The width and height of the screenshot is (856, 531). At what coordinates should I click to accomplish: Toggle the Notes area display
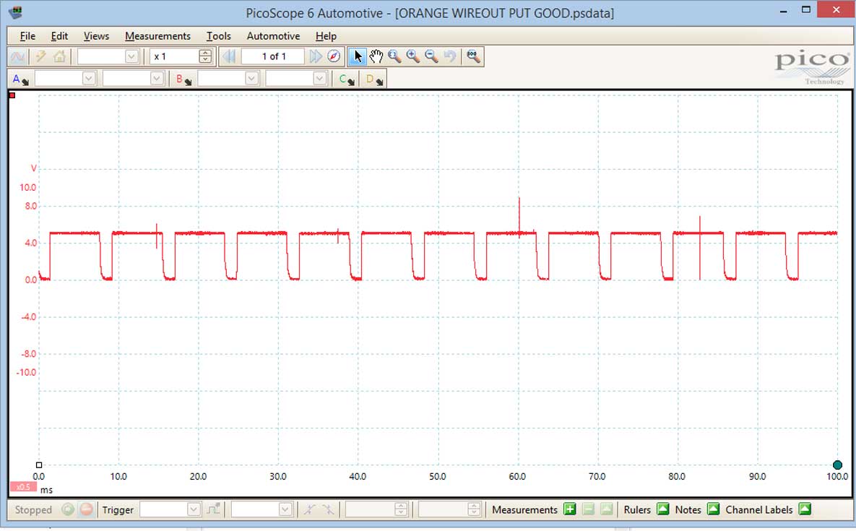pos(713,510)
